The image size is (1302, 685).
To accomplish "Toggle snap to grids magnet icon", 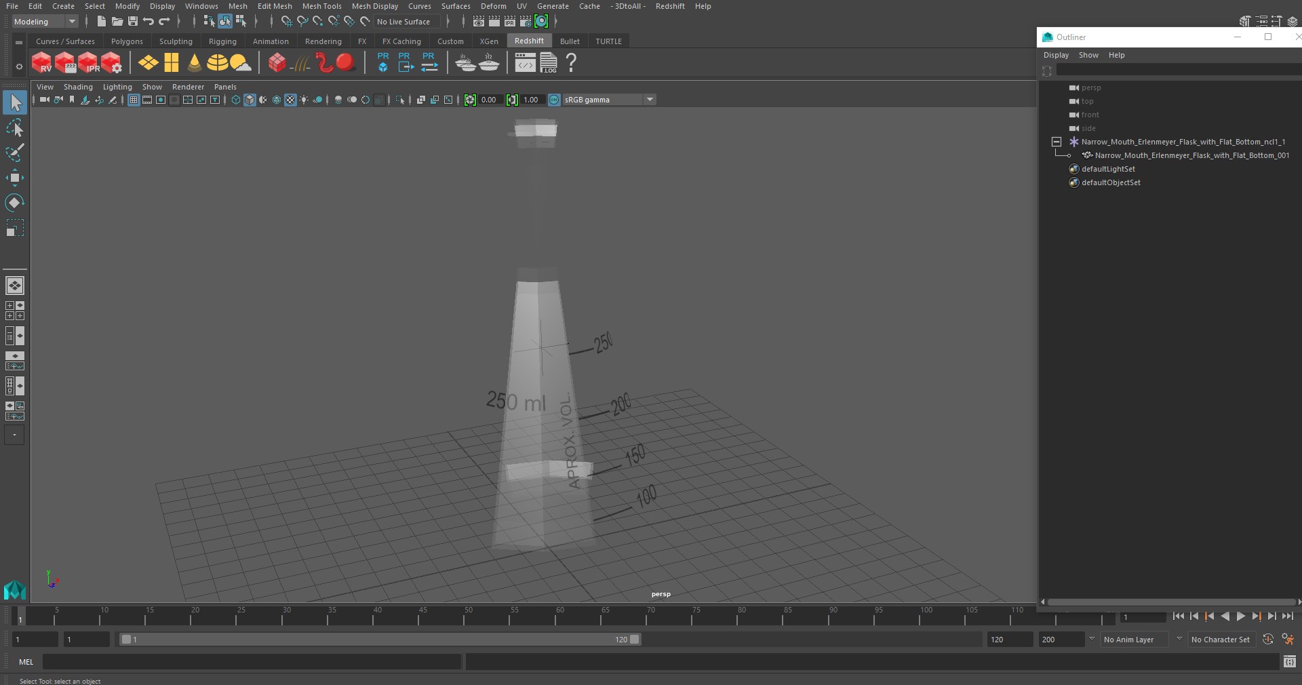I will pyautogui.click(x=286, y=22).
